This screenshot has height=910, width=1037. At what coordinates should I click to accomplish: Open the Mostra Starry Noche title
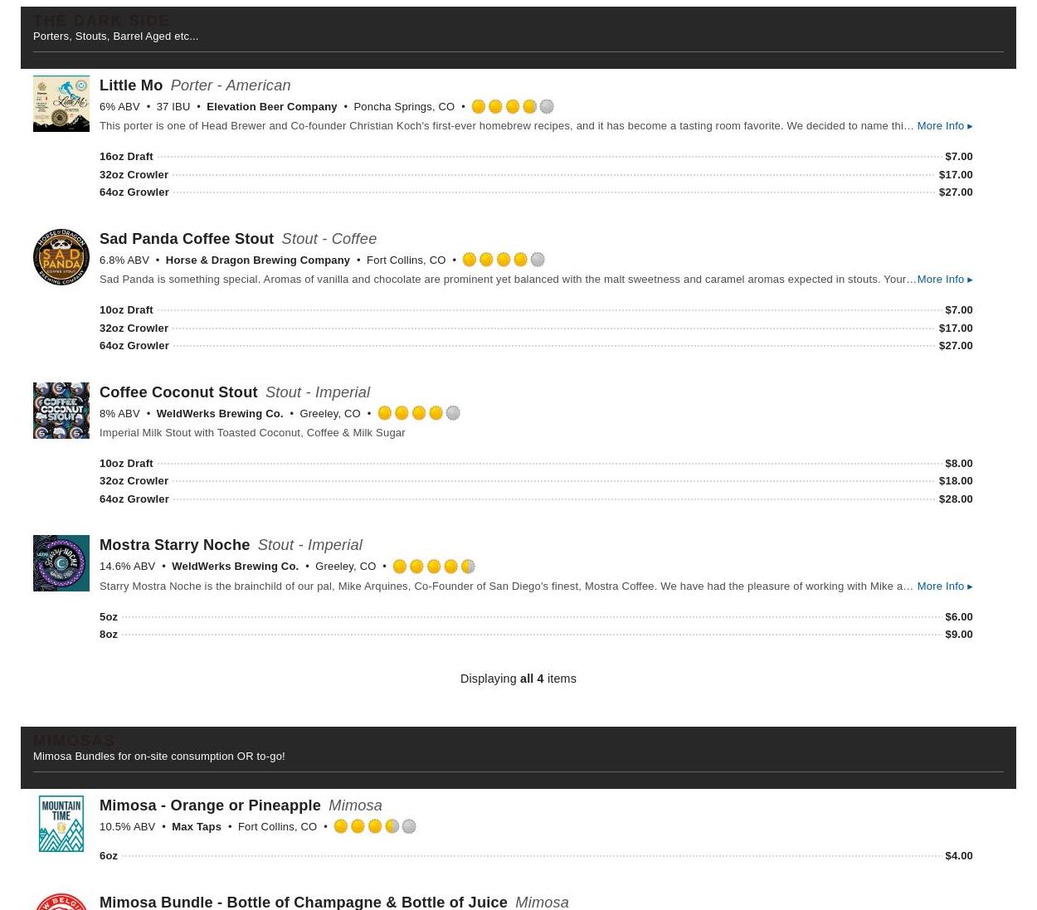[x=174, y=545]
